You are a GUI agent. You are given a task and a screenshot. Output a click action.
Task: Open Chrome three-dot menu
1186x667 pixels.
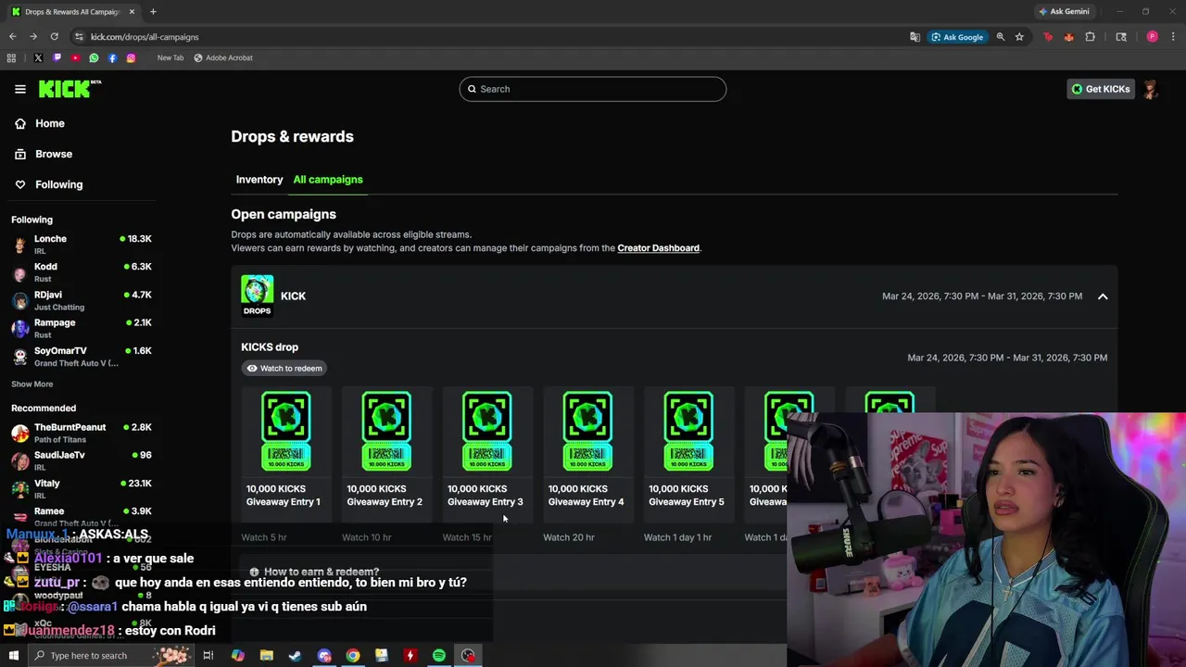[x=1173, y=37]
